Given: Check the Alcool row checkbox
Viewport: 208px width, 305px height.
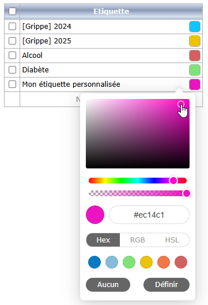Looking at the screenshot, I should pyautogui.click(x=12, y=55).
